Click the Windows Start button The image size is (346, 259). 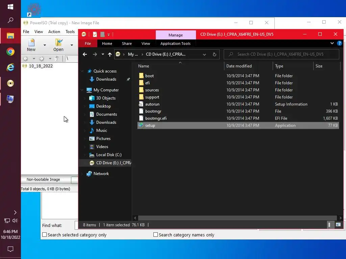pyautogui.click(x=10, y=7)
